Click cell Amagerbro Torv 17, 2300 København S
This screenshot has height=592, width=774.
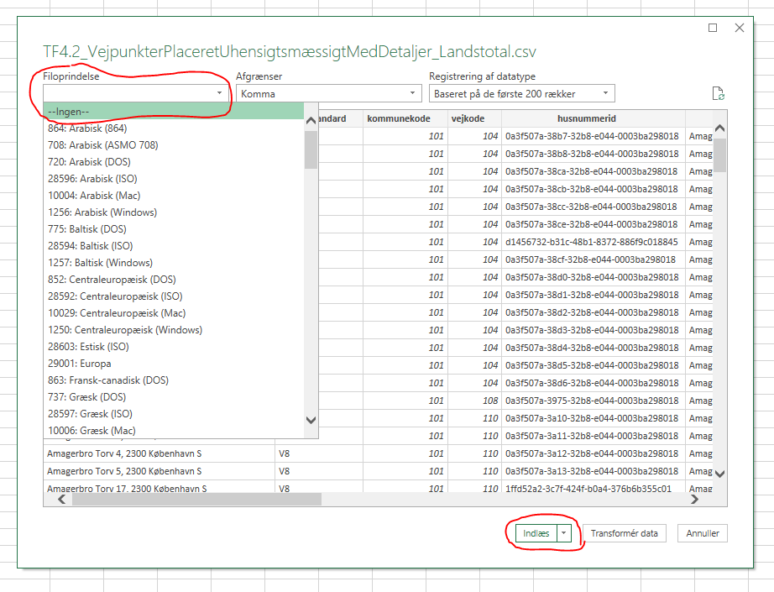(159, 487)
